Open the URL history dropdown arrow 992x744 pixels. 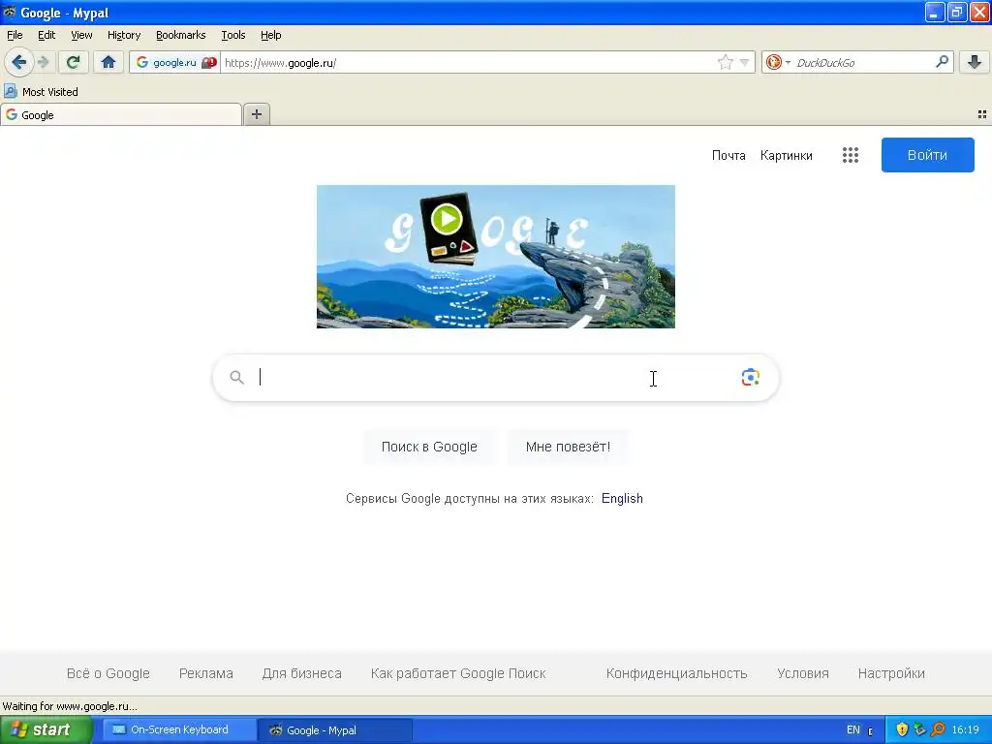point(745,62)
